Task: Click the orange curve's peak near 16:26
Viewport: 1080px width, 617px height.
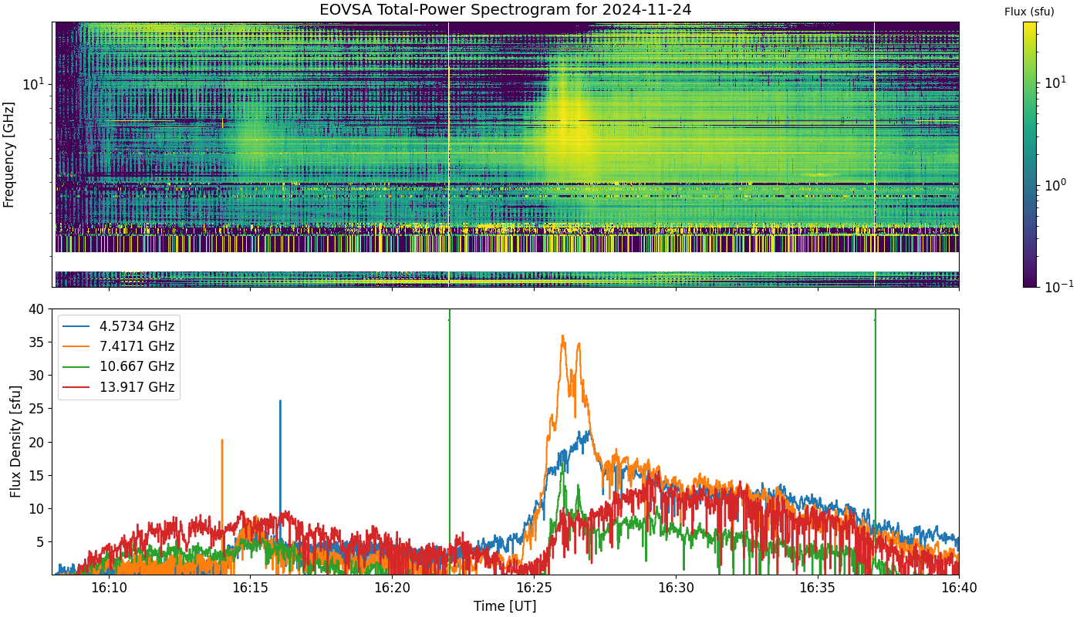Action: [563, 336]
